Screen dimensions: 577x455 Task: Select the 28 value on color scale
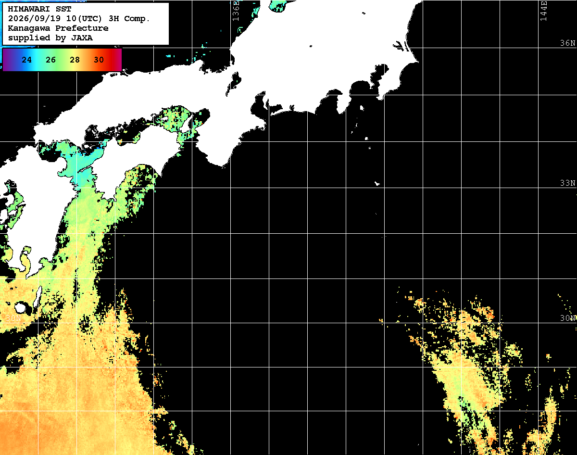click(75, 60)
